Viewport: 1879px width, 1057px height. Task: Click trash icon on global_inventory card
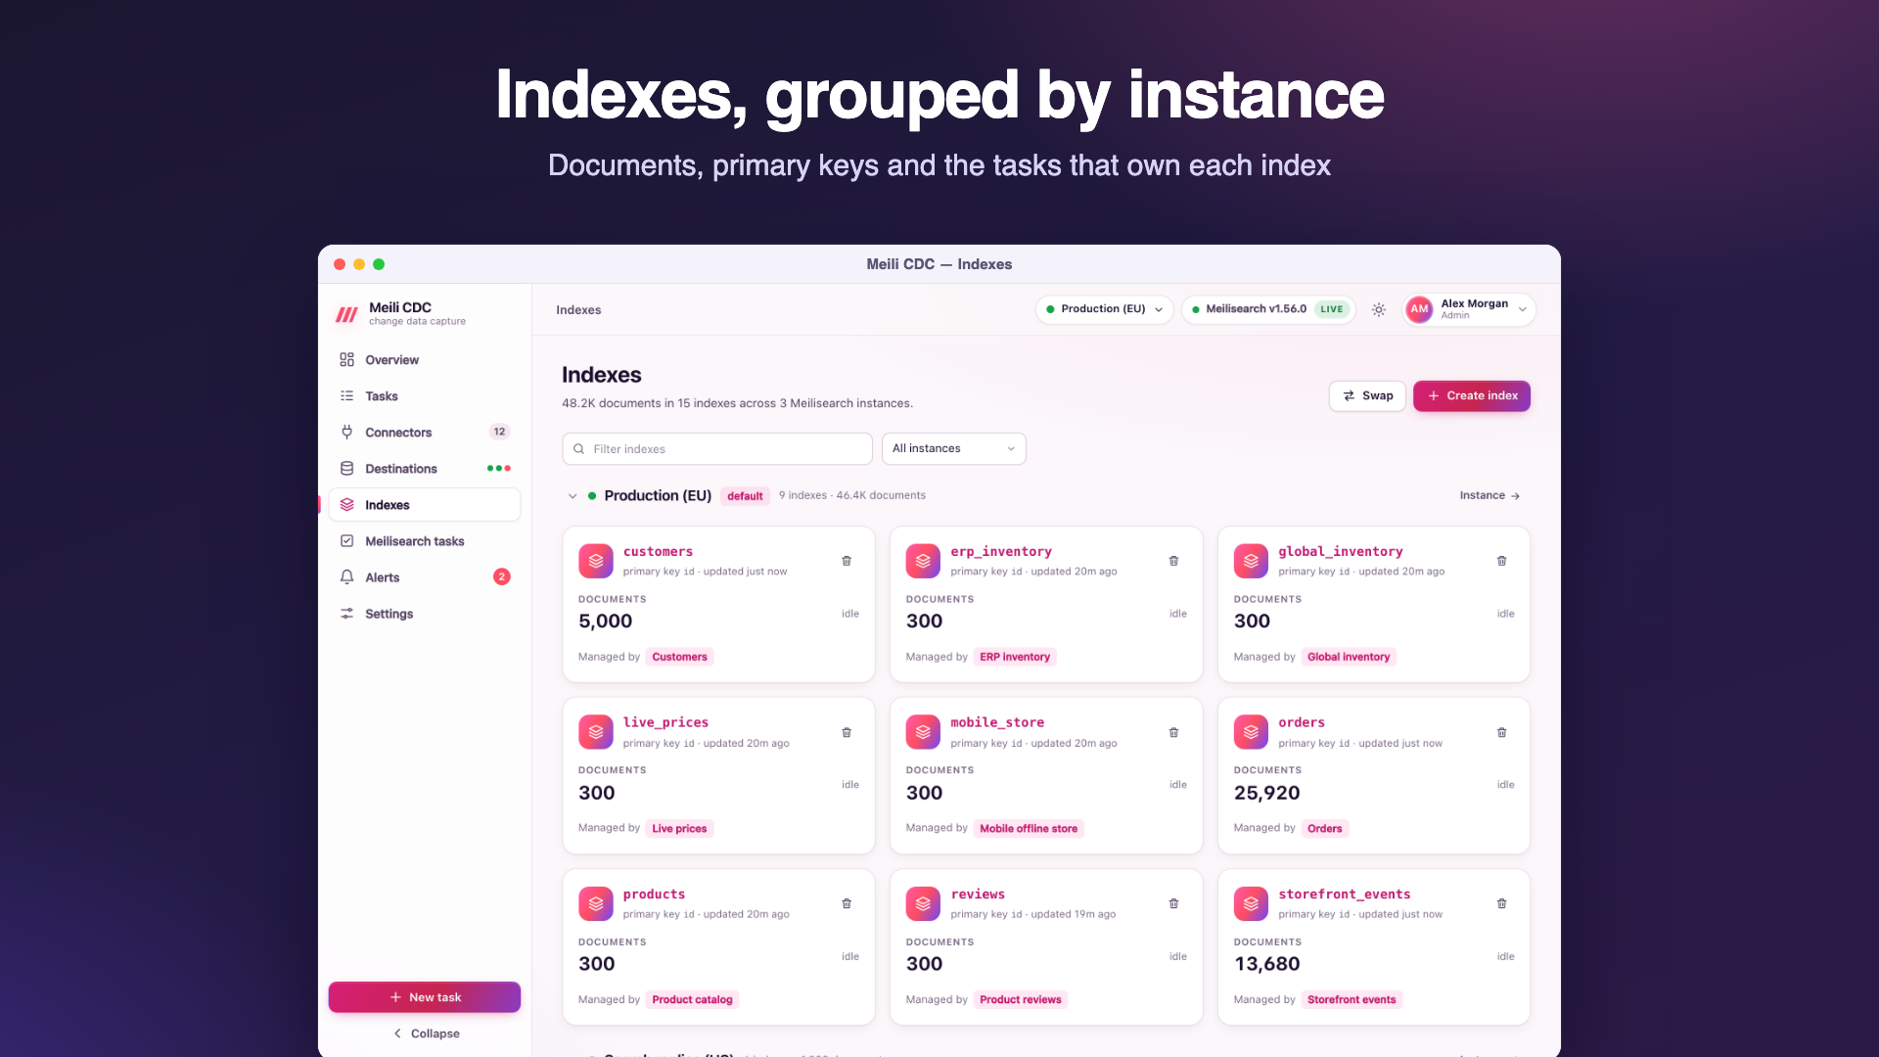(1501, 561)
